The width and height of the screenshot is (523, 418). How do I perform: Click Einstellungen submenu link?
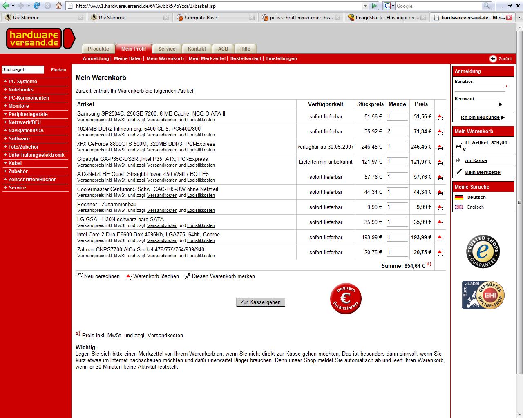(x=282, y=58)
